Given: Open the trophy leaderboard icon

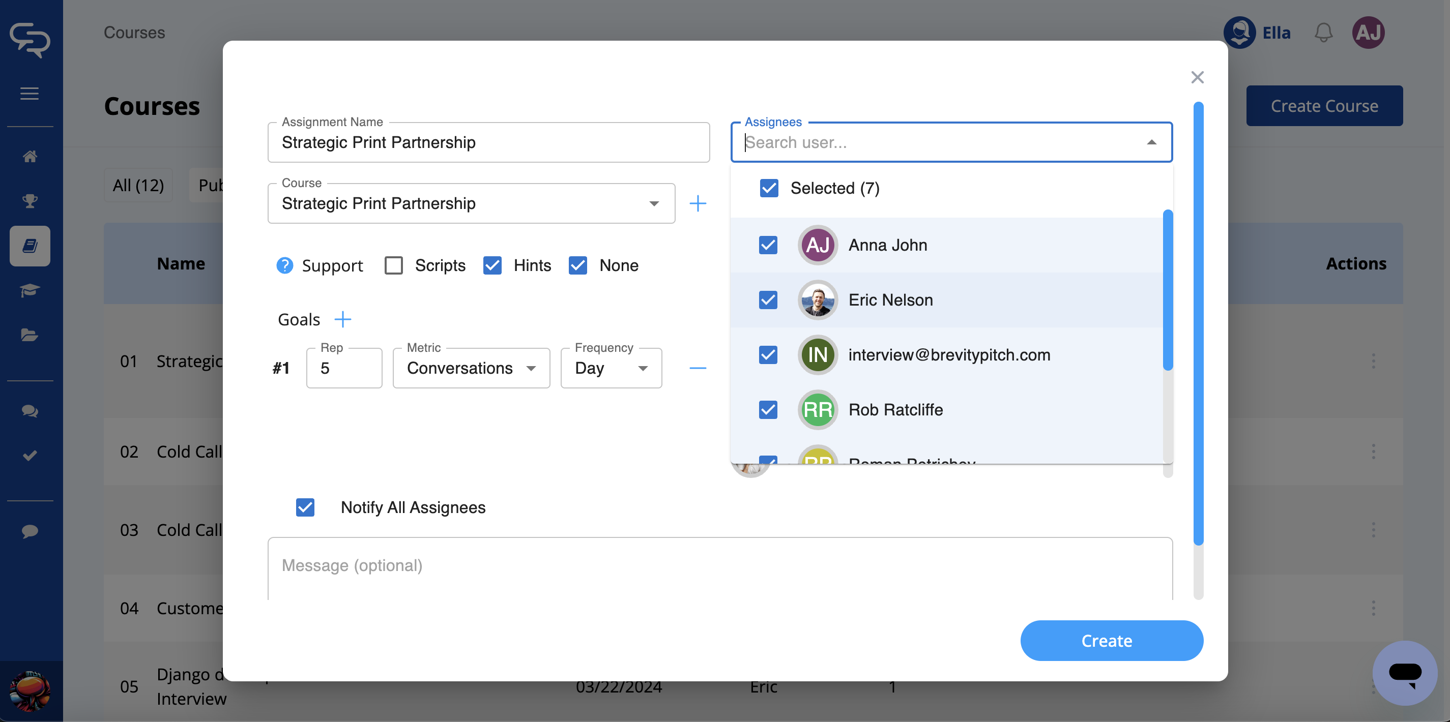Looking at the screenshot, I should 30,201.
